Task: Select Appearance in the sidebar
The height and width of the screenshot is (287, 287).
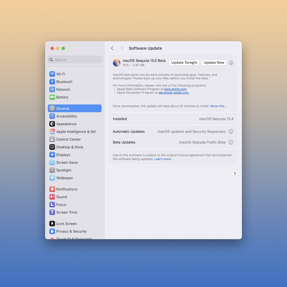Action: coord(66,124)
